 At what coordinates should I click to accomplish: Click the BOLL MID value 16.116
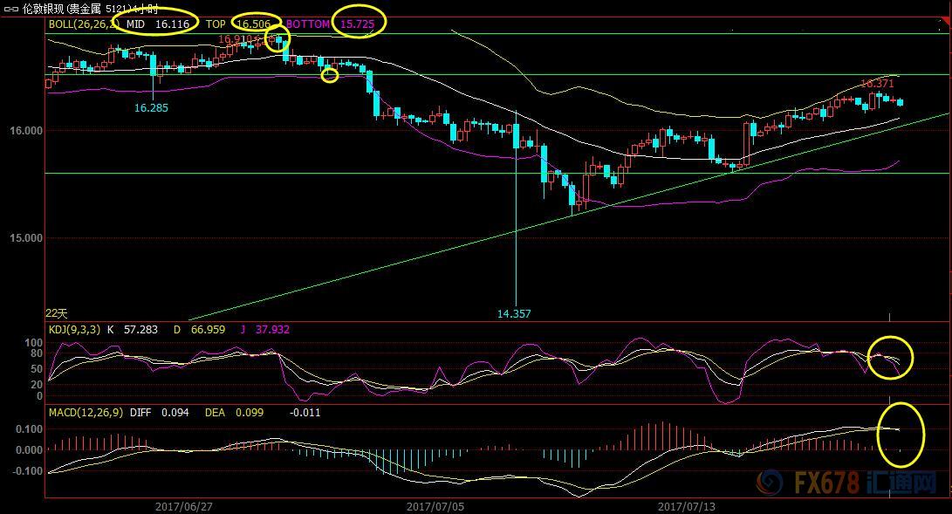171,24
